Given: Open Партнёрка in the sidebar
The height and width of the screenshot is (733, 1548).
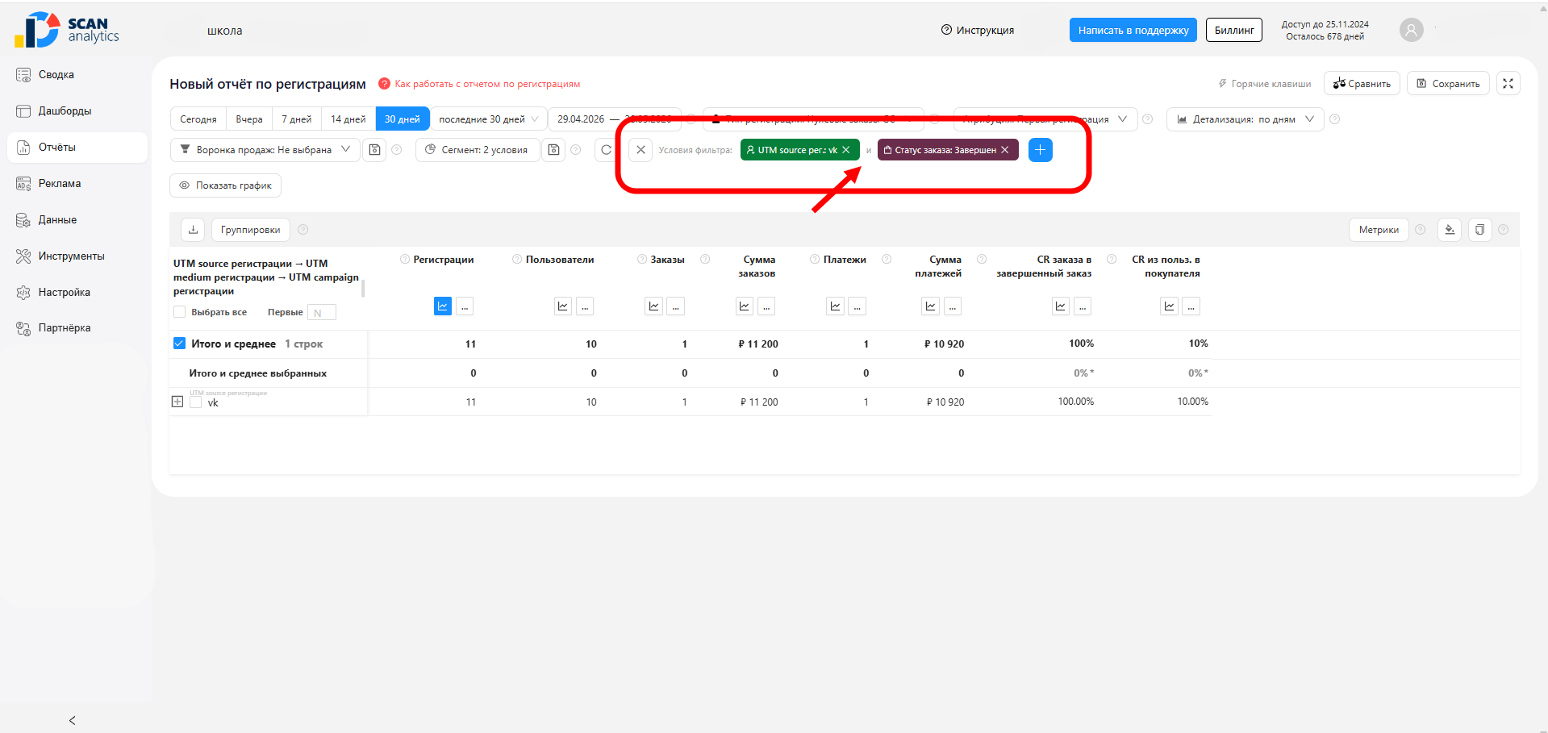Looking at the screenshot, I should coord(77,328).
